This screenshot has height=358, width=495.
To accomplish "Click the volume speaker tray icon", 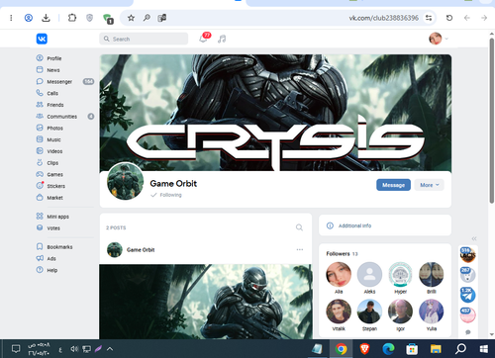I will pos(74,349).
